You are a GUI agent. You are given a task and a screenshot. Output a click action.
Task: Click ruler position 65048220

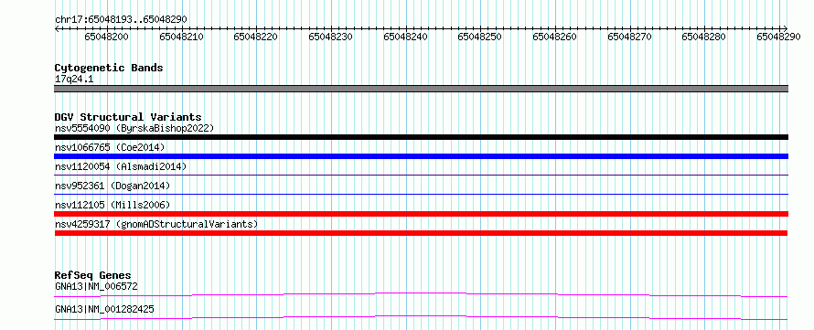click(256, 37)
